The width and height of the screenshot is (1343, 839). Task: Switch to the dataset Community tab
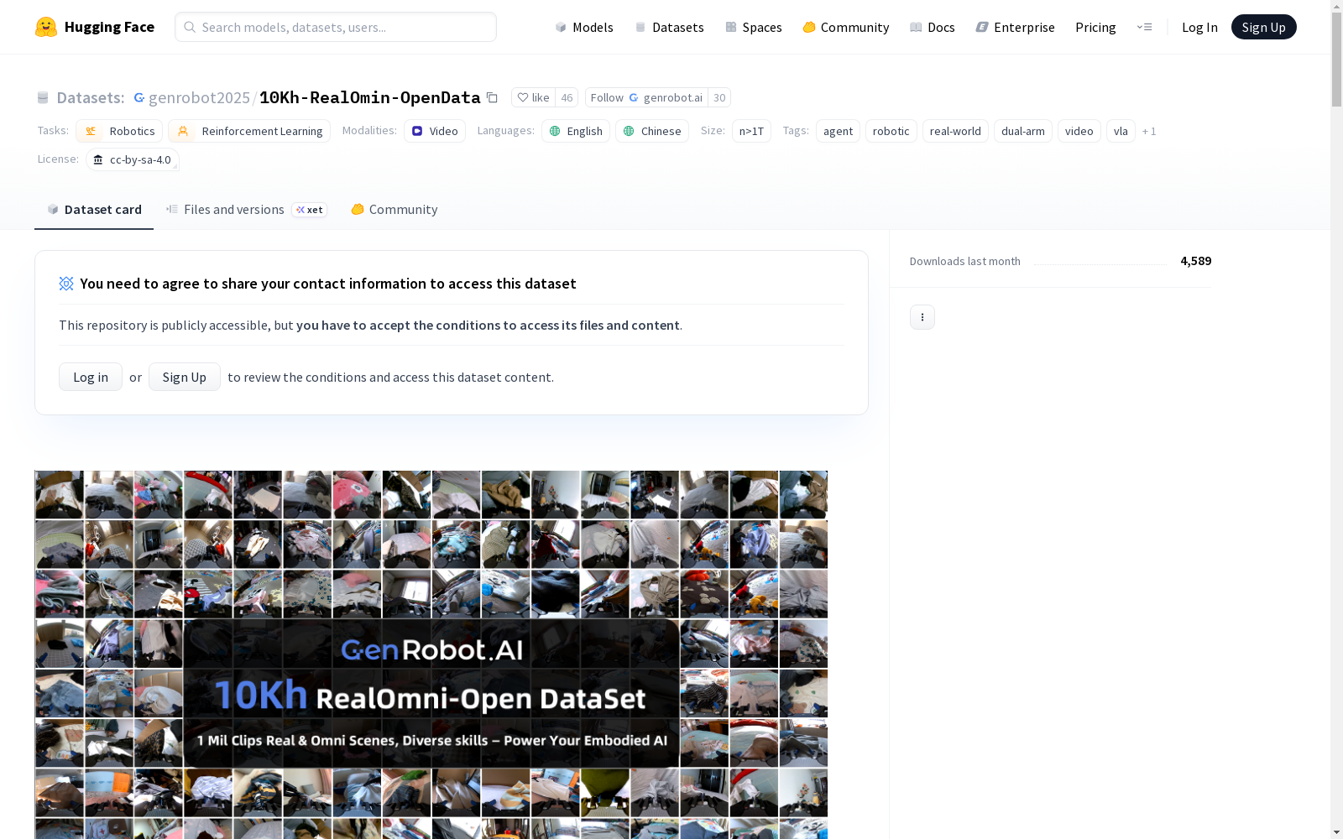pyautogui.click(x=395, y=210)
